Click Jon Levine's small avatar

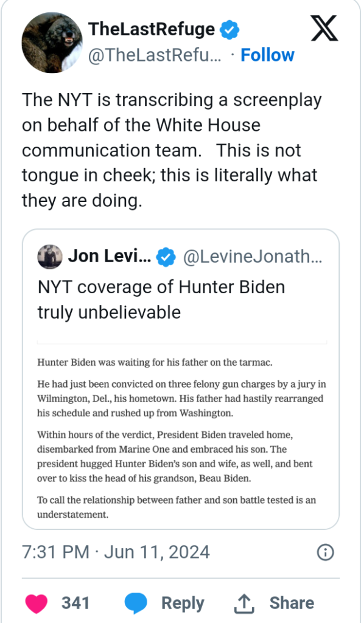tap(50, 257)
